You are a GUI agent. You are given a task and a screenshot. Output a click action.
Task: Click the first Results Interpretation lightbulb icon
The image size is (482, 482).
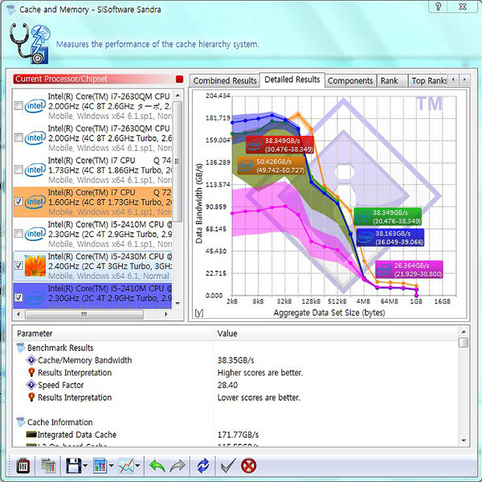[31, 372]
